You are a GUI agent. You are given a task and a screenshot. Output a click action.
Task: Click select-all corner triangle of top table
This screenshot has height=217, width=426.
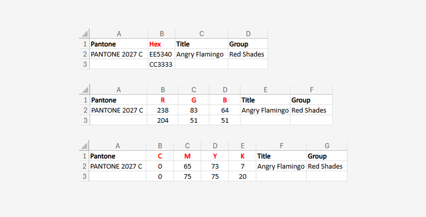[x=85, y=34]
